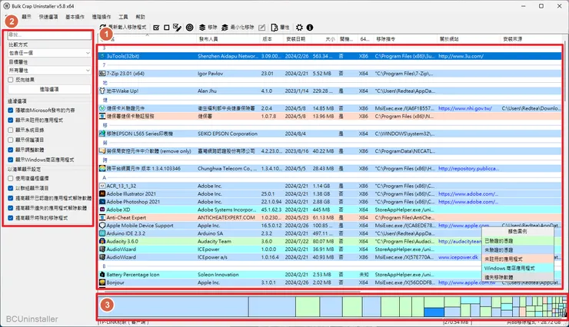The width and height of the screenshot is (569, 327).
Task: Toggle the 反向結果 invert results checkbox
Action: coord(11,80)
